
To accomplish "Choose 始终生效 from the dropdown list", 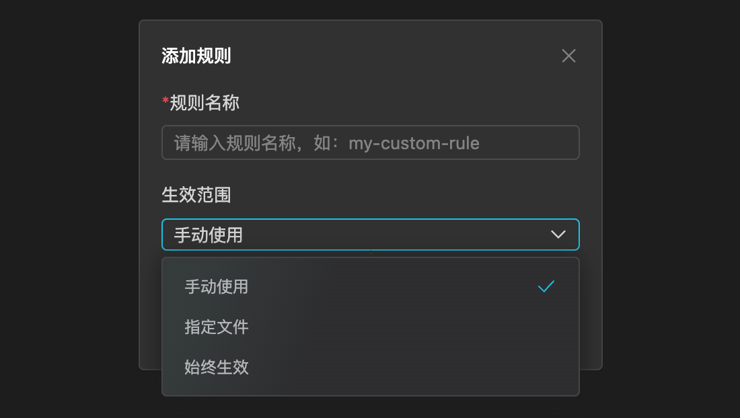I will [x=371, y=367].
